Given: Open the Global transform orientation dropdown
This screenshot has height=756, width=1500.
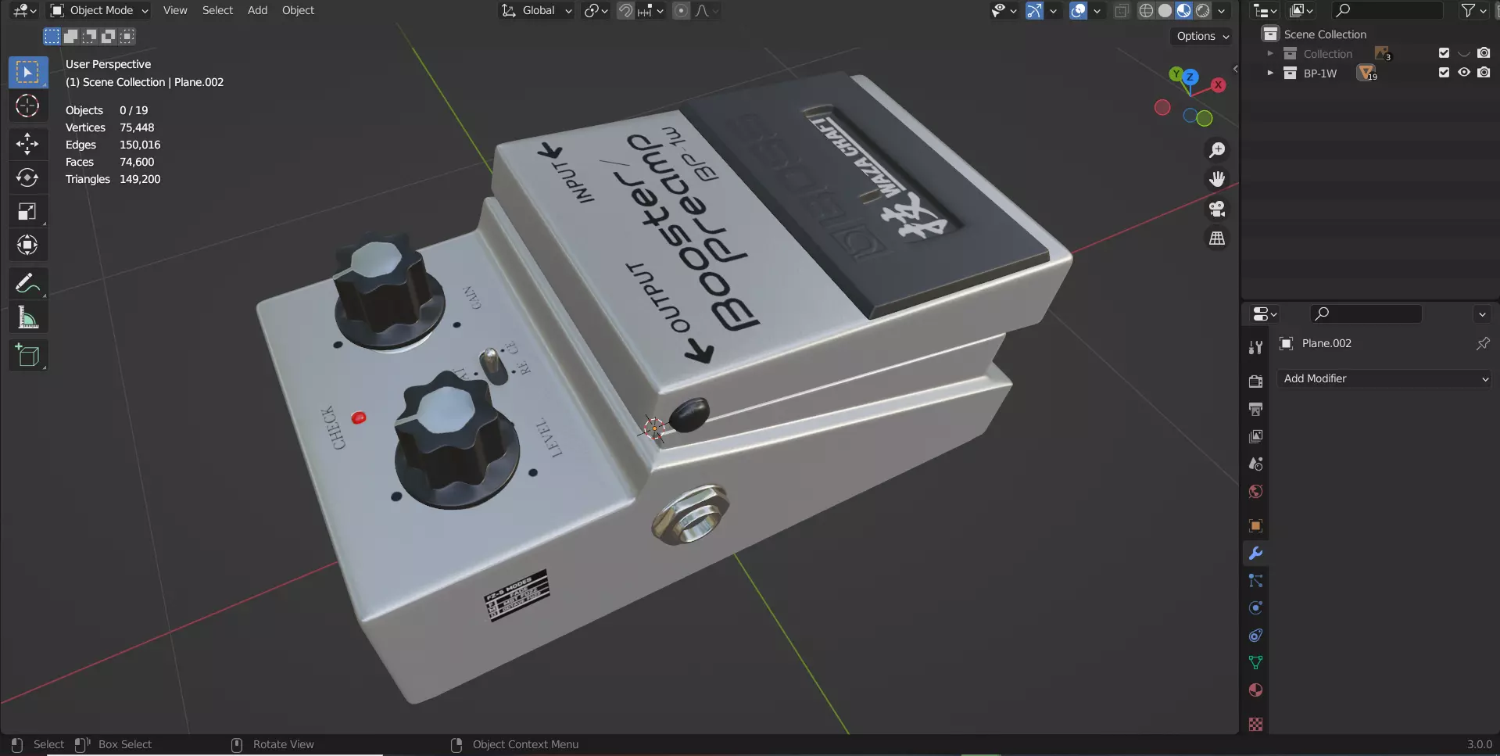Looking at the screenshot, I should pyautogui.click(x=536, y=10).
